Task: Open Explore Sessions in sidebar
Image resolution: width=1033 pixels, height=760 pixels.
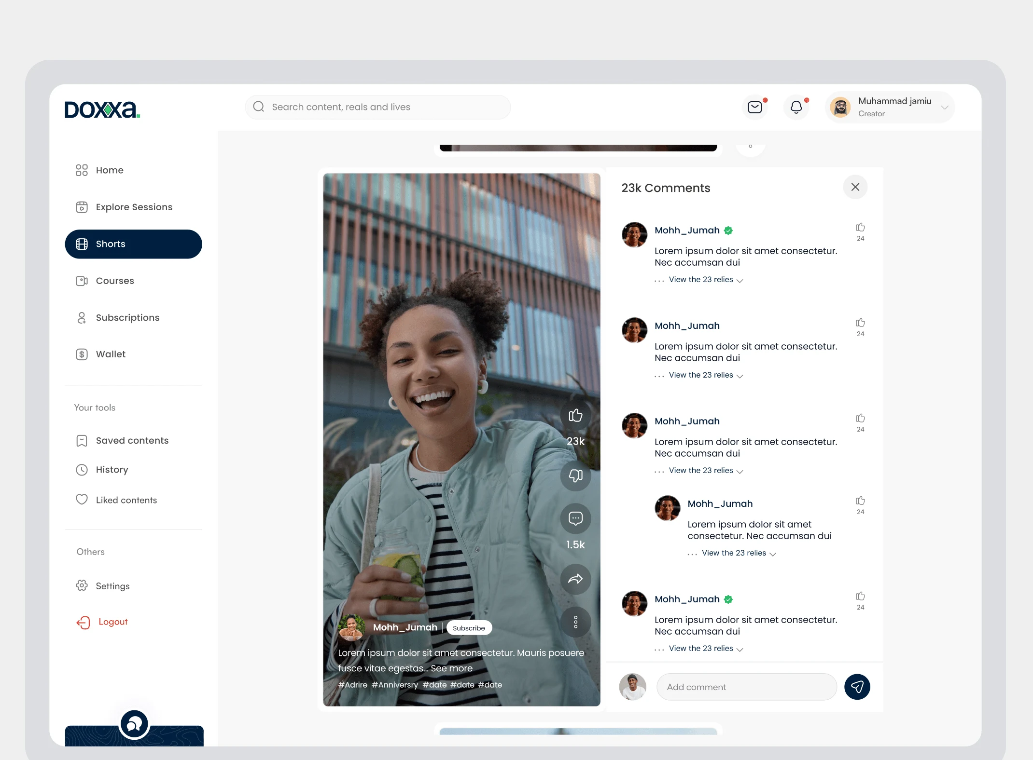Action: point(133,207)
